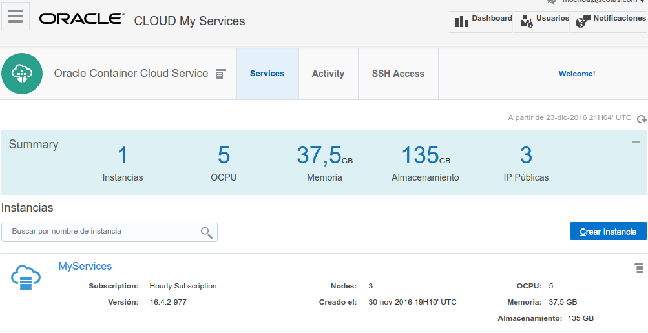Image resolution: width=648 pixels, height=333 pixels.
Task: Click the OCPU count 5 in Summary
Action: (x=224, y=155)
